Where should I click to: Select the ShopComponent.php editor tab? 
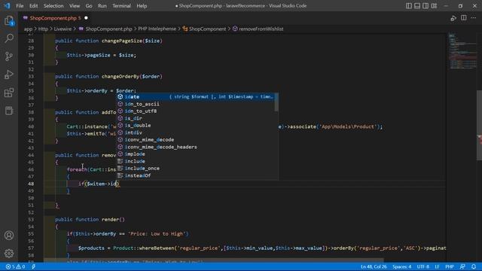coord(55,18)
